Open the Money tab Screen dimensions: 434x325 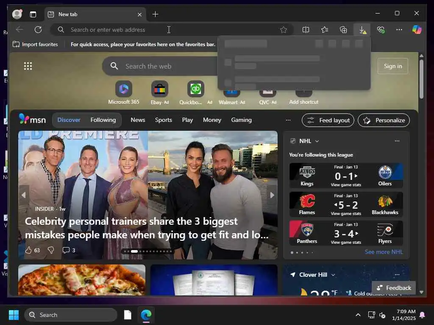coord(212,120)
